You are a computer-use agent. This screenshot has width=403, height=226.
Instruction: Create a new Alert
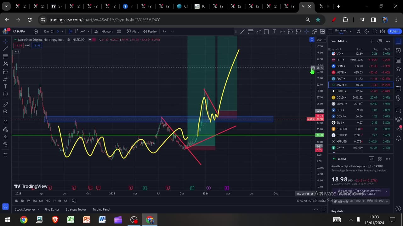(133, 31)
